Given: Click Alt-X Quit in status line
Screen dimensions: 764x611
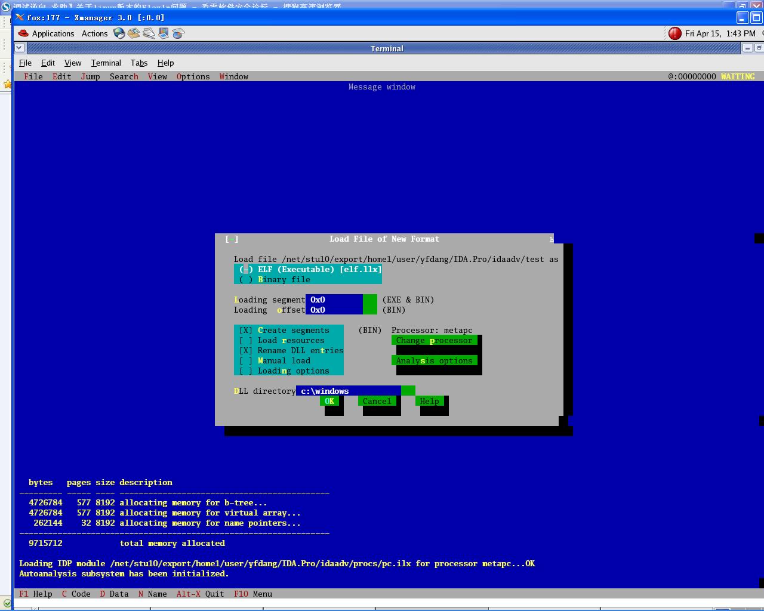Looking at the screenshot, I should tap(201, 594).
